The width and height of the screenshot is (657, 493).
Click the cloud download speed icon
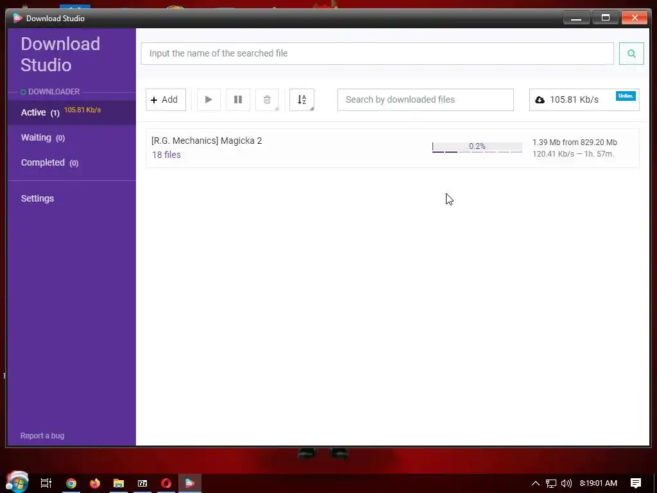click(x=540, y=99)
